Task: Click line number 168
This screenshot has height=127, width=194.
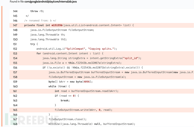Action: point(15,124)
